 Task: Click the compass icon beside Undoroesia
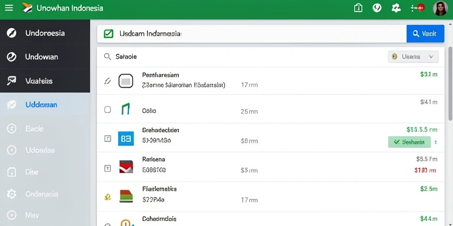click(x=12, y=33)
